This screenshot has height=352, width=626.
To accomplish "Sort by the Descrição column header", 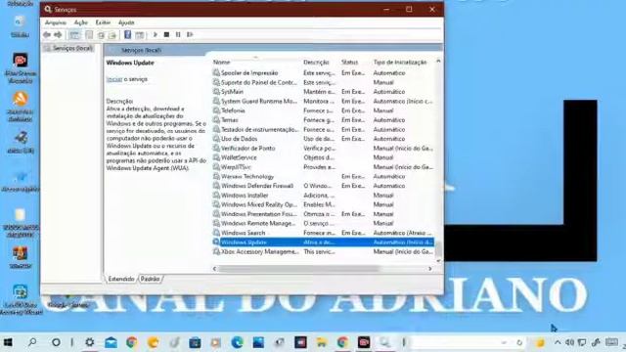I will pyautogui.click(x=316, y=63).
